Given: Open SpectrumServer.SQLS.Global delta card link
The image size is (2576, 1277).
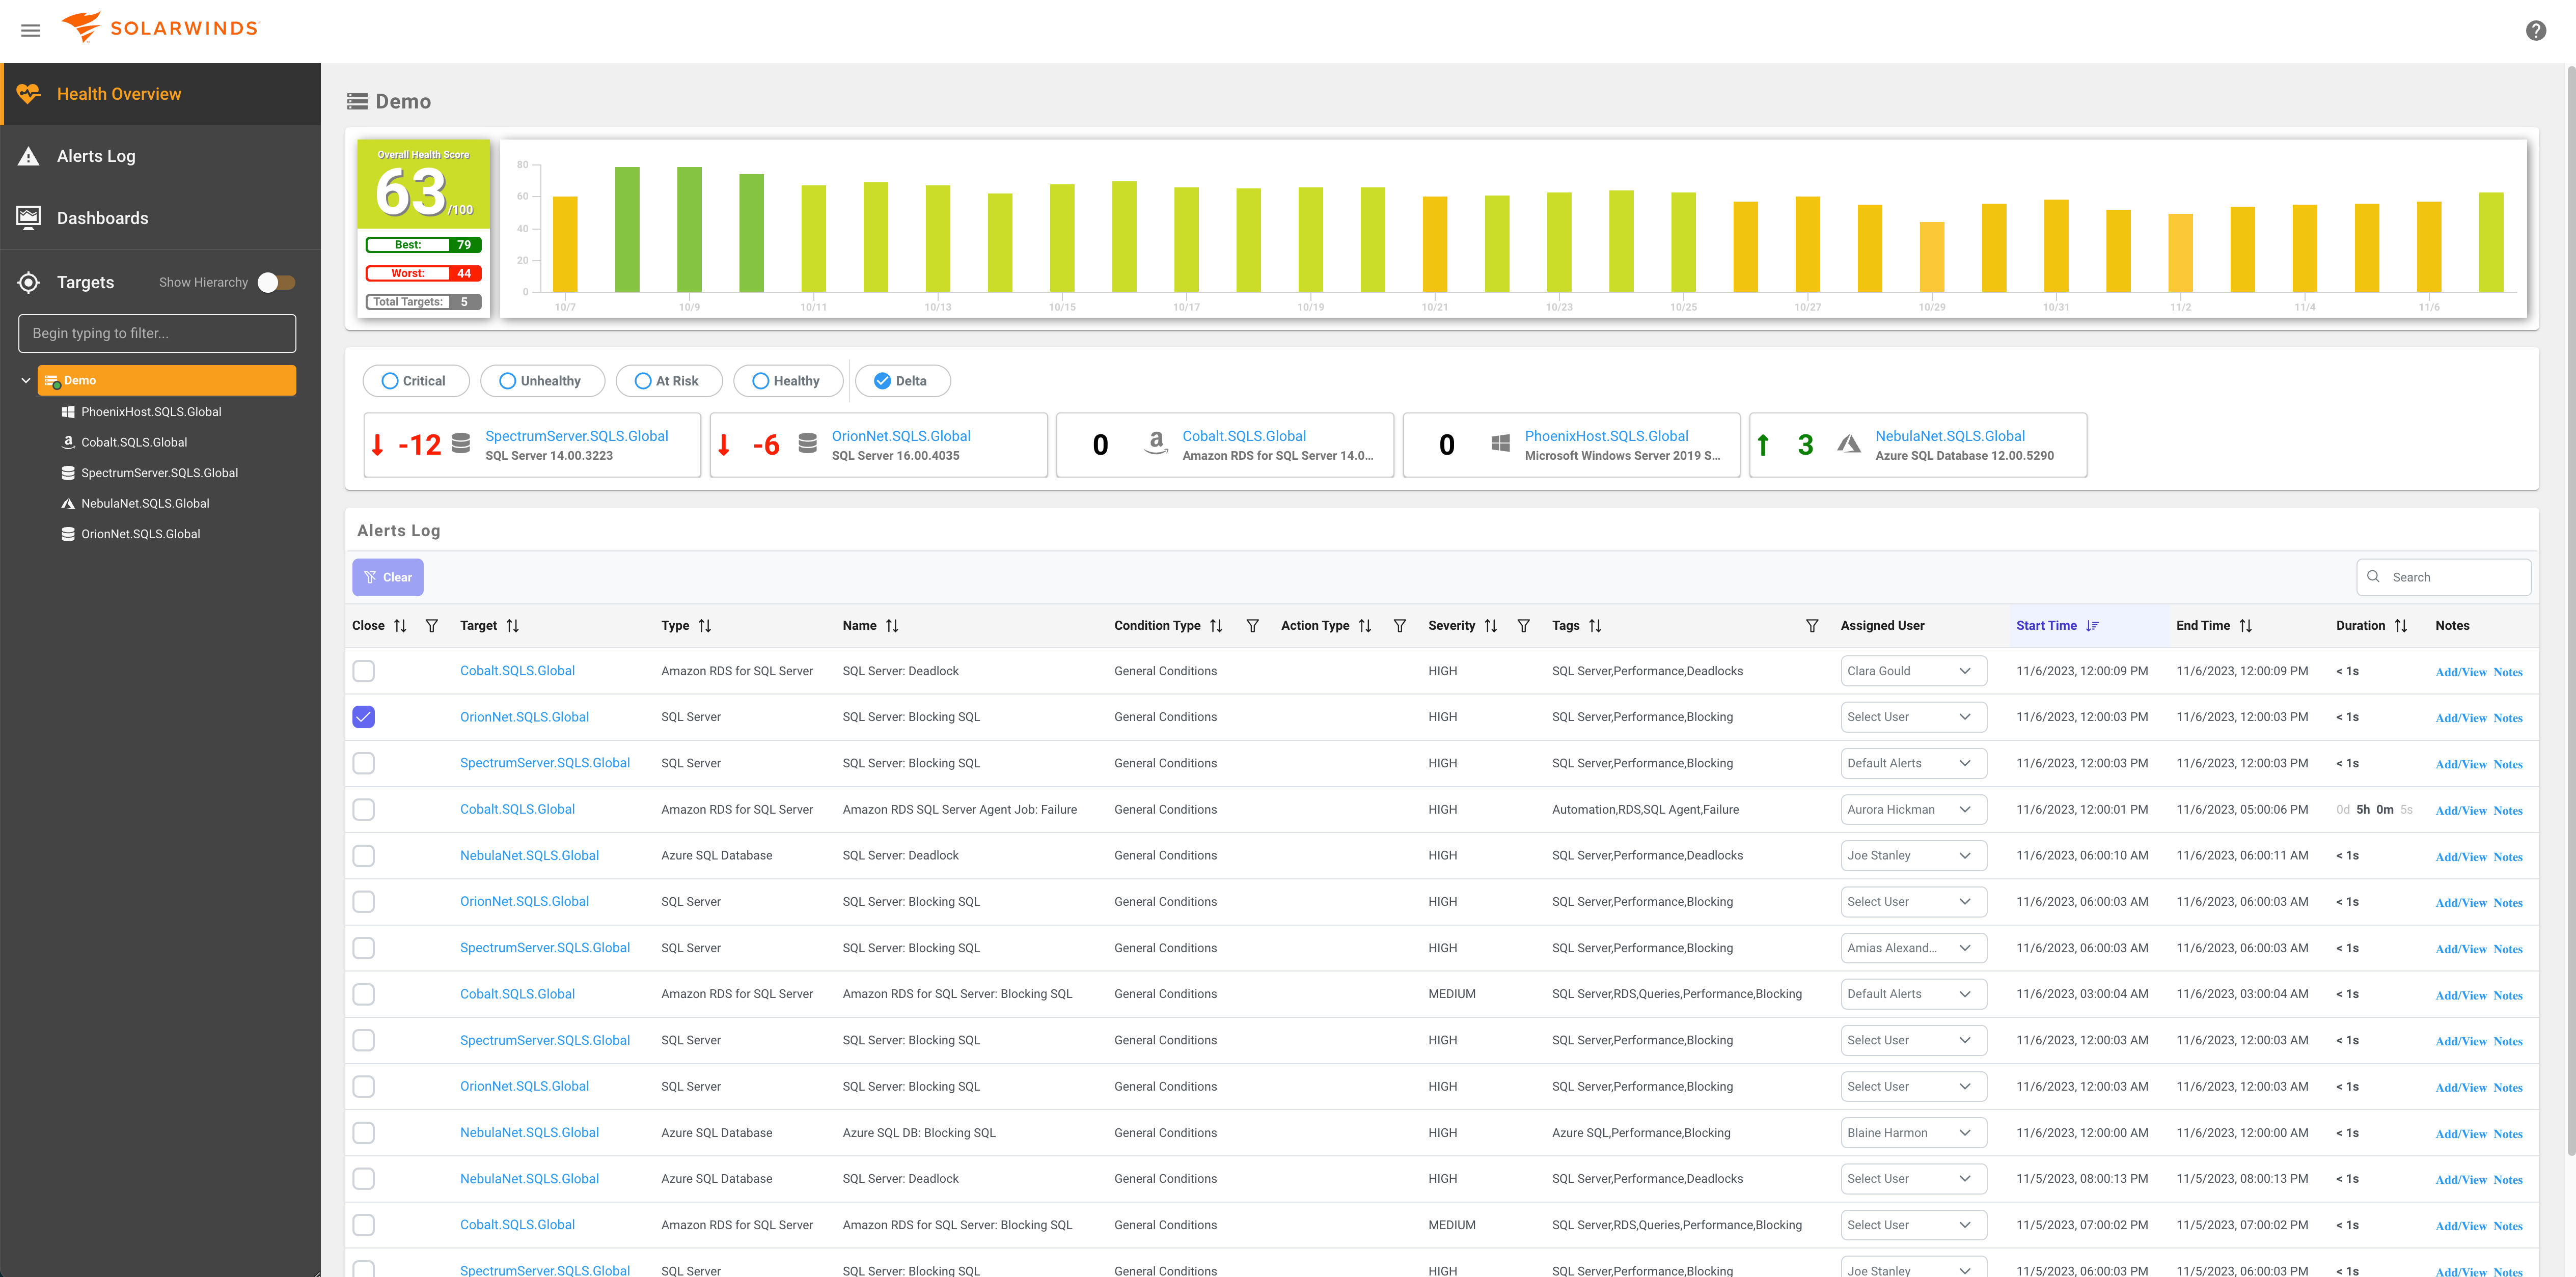Looking at the screenshot, I should pyautogui.click(x=576, y=436).
